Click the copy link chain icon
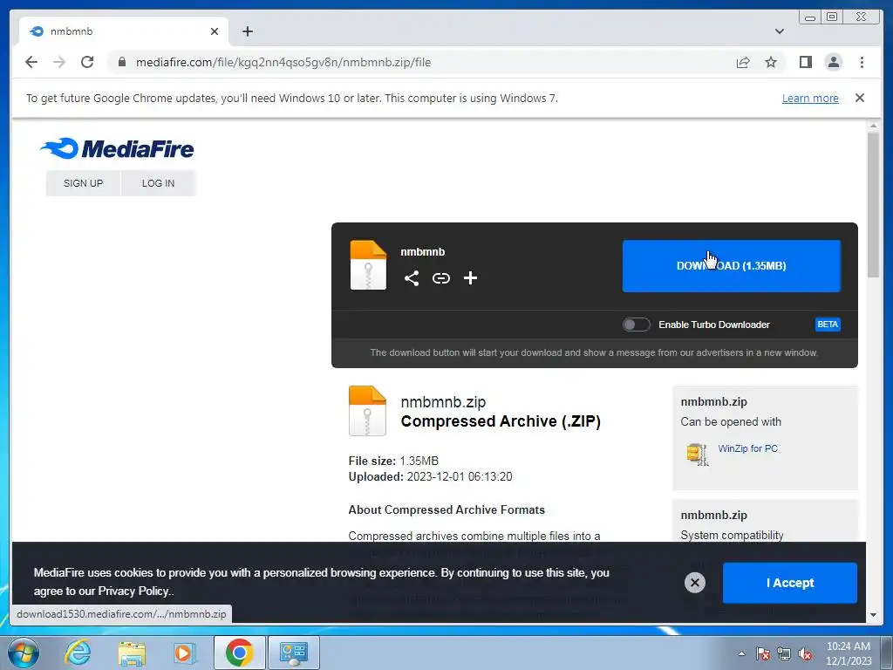 point(440,278)
